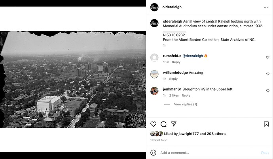Follow the @decraleigh mention link

pos(193,56)
